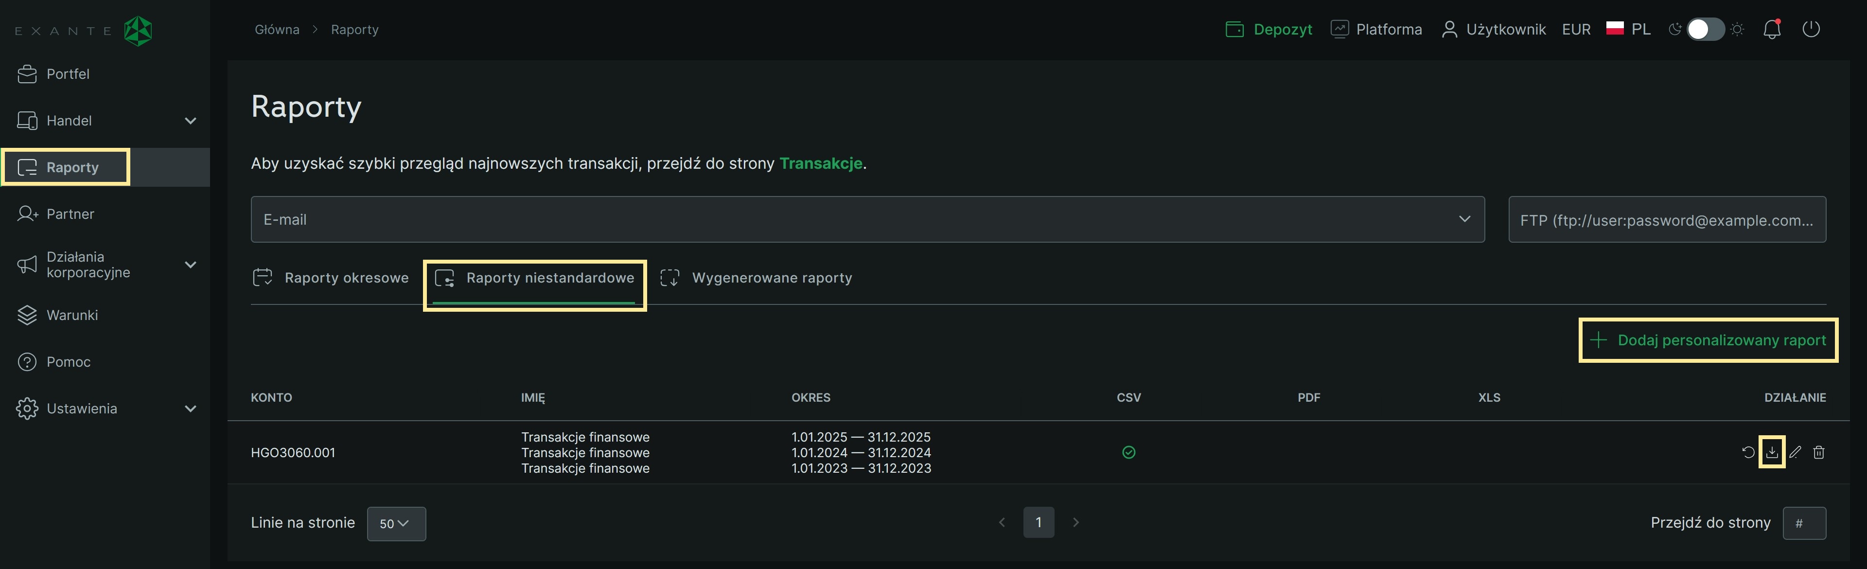Click Dodaj personalizowany raport button

click(x=1708, y=340)
